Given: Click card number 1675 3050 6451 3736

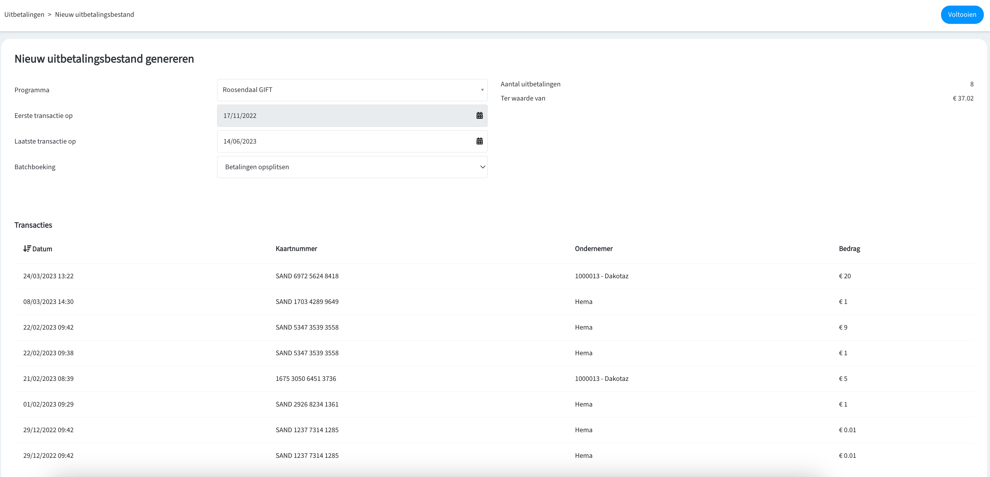Looking at the screenshot, I should click(x=306, y=379).
